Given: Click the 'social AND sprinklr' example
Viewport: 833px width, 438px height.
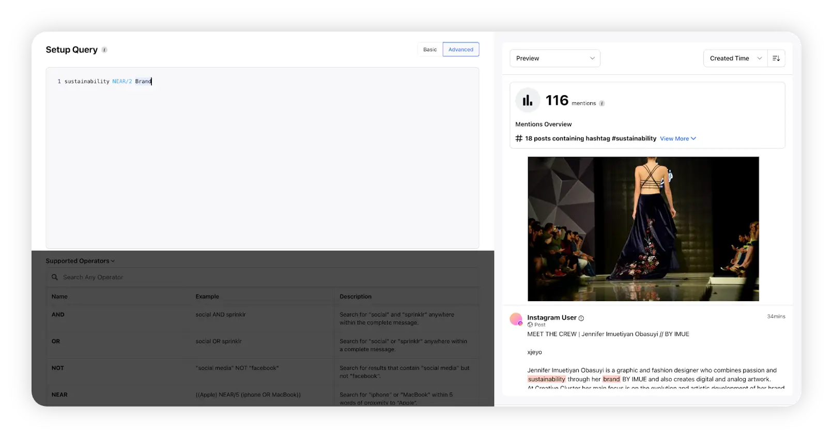Looking at the screenshot, I should point(221,315).
